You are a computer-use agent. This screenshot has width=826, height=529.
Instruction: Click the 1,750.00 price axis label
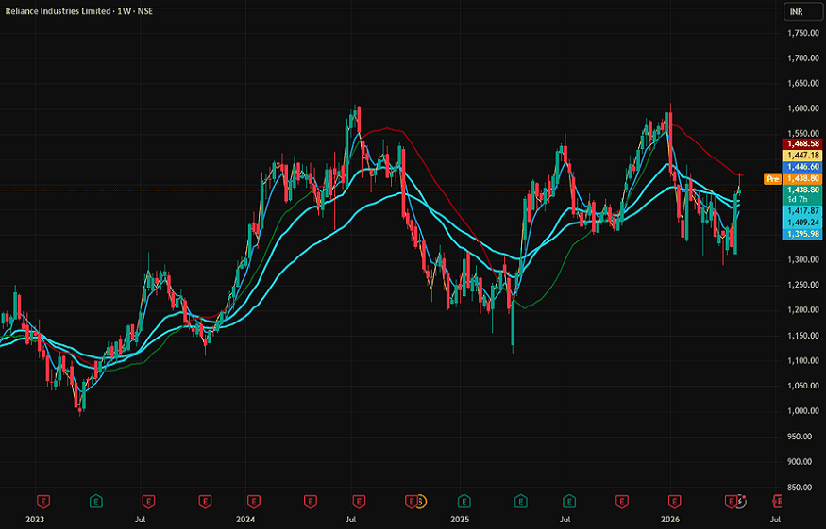[802, 33]
